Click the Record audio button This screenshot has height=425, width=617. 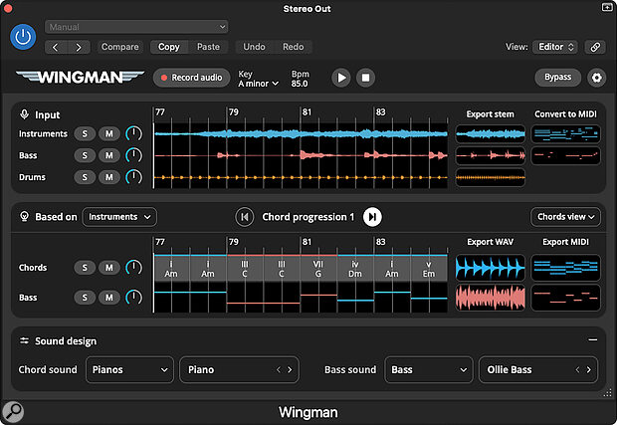coord(191,77)
